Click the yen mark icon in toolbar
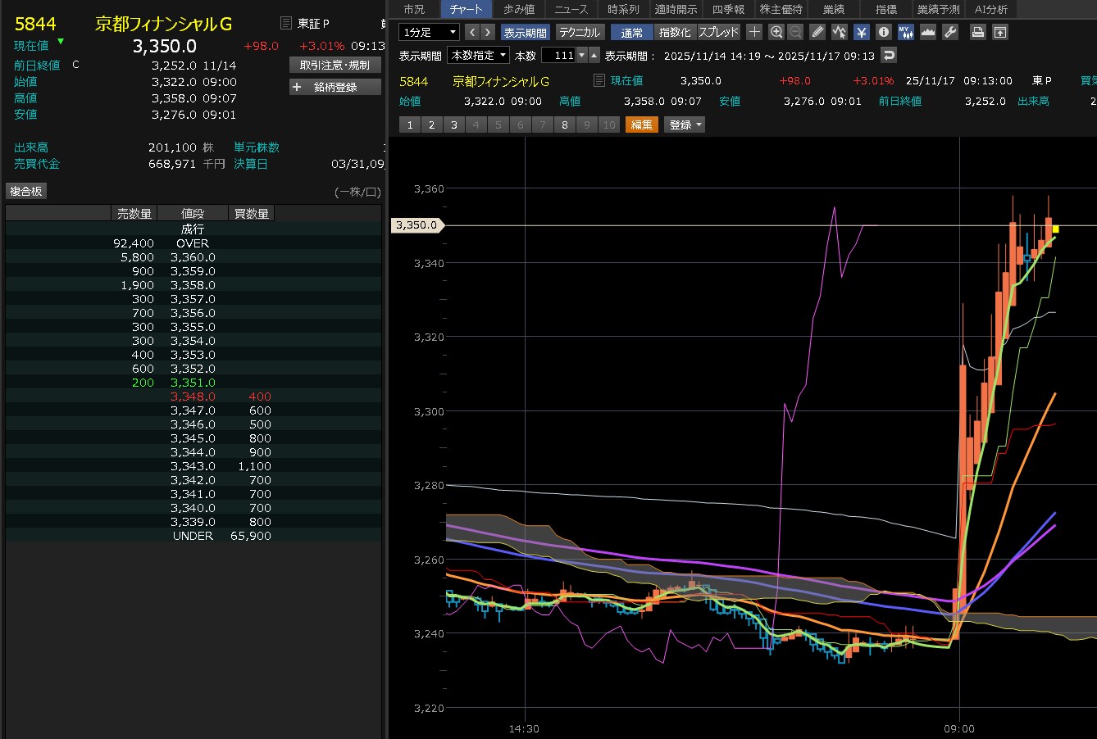Image resolution: width=1097 pixels, height=739 pixels. point(862,32)
